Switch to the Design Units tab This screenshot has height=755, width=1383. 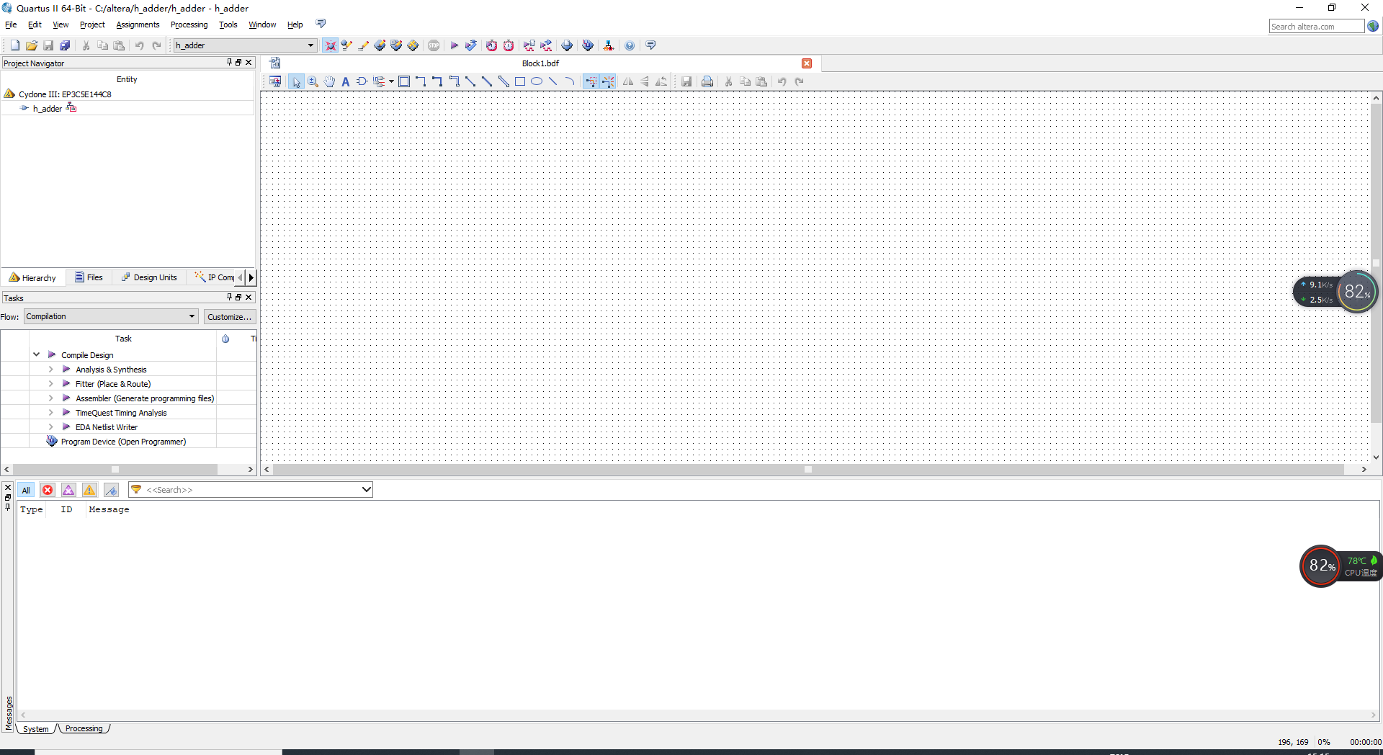[149, 277]
